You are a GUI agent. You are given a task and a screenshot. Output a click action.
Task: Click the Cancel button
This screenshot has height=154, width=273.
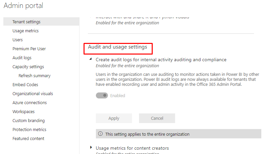click(x=157, y=118)
